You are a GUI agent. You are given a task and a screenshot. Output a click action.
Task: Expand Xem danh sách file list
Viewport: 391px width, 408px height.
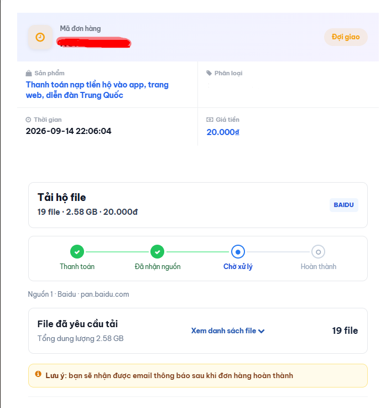[x=228, y=330]
